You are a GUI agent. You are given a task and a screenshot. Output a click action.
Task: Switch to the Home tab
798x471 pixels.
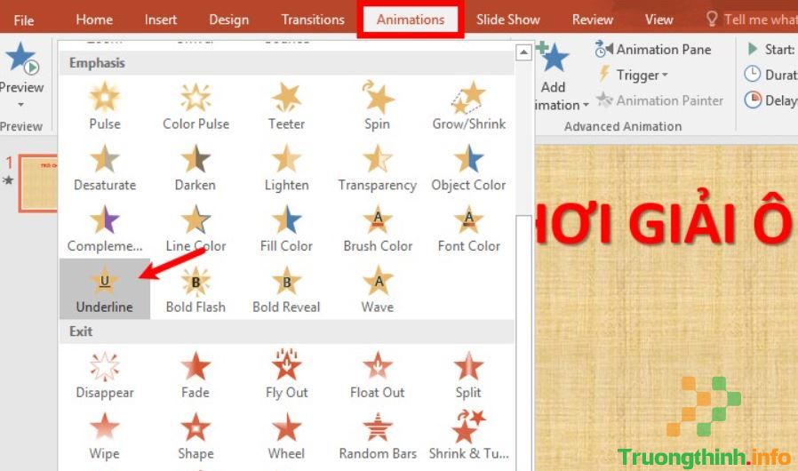click(94, 20)
